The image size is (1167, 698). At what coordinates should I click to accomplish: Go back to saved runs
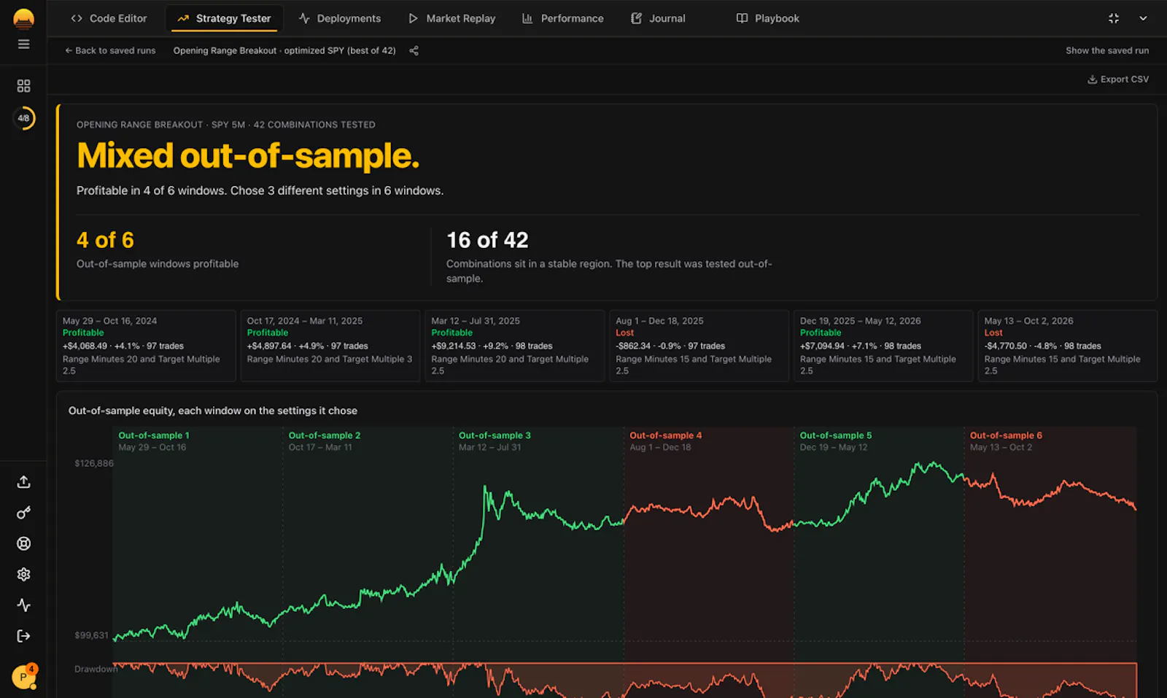tap(110, 50)
